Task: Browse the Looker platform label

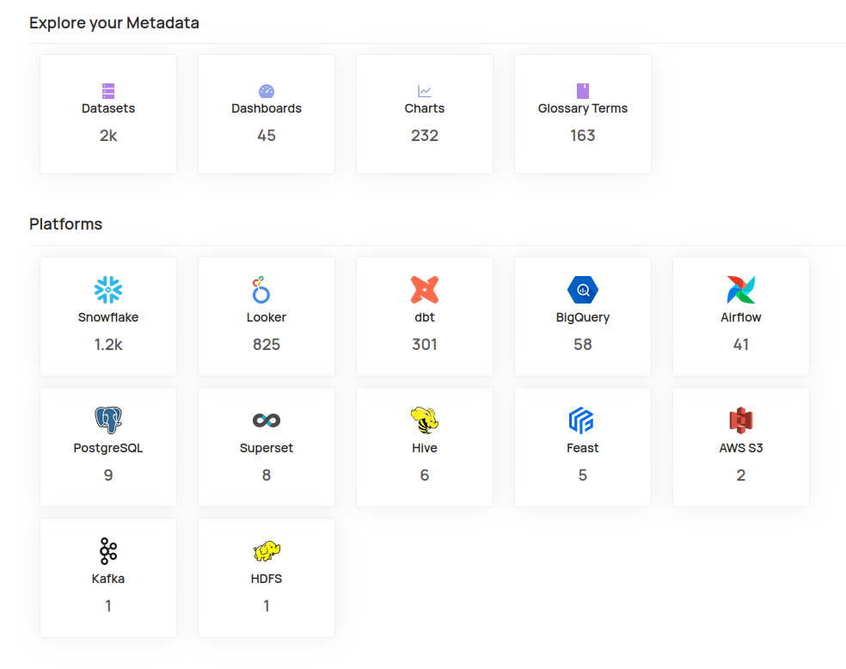Action: coord(267,317)
